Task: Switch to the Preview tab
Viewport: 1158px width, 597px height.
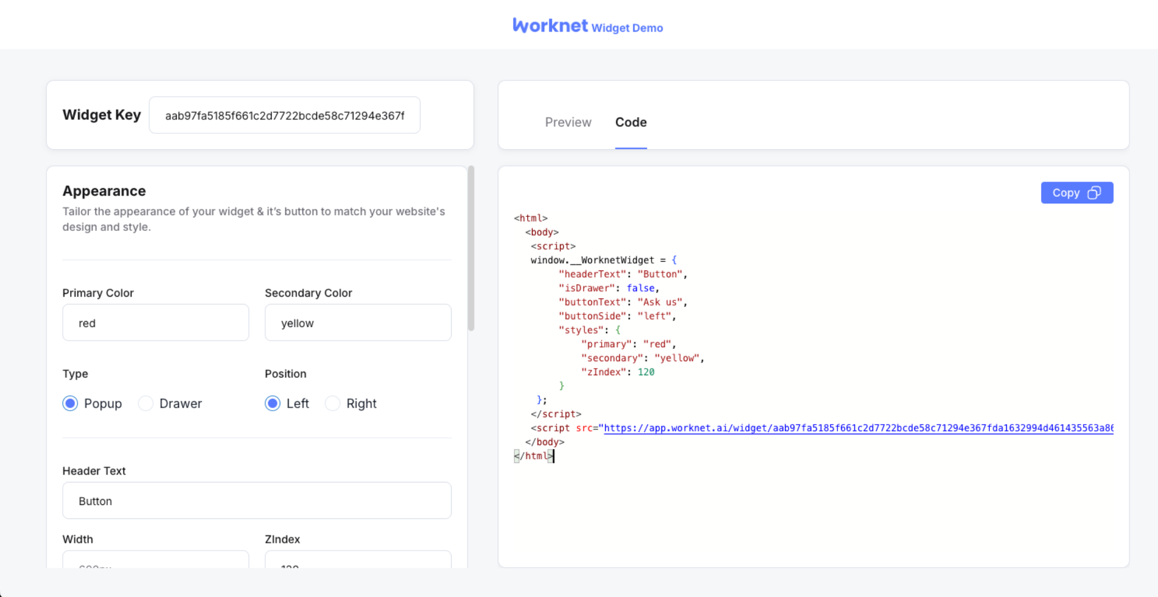Action: click(567, 122)
